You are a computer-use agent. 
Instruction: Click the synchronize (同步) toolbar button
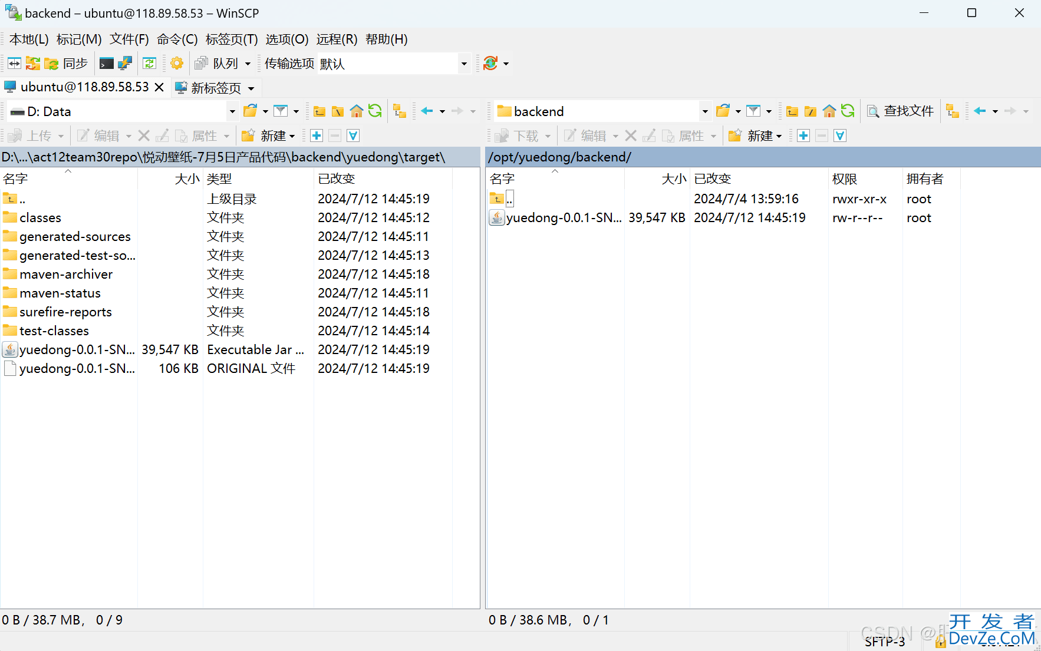click(66, 63)
